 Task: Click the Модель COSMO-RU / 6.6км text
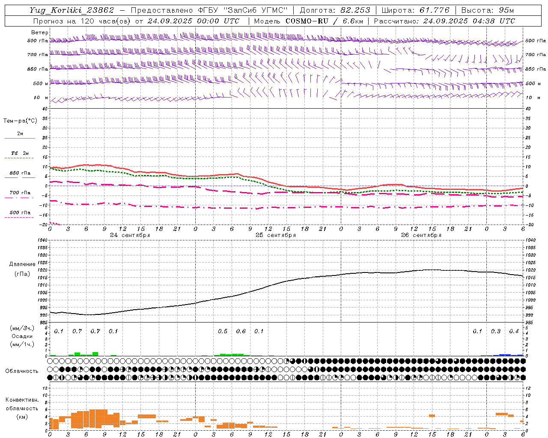(309, 21)
